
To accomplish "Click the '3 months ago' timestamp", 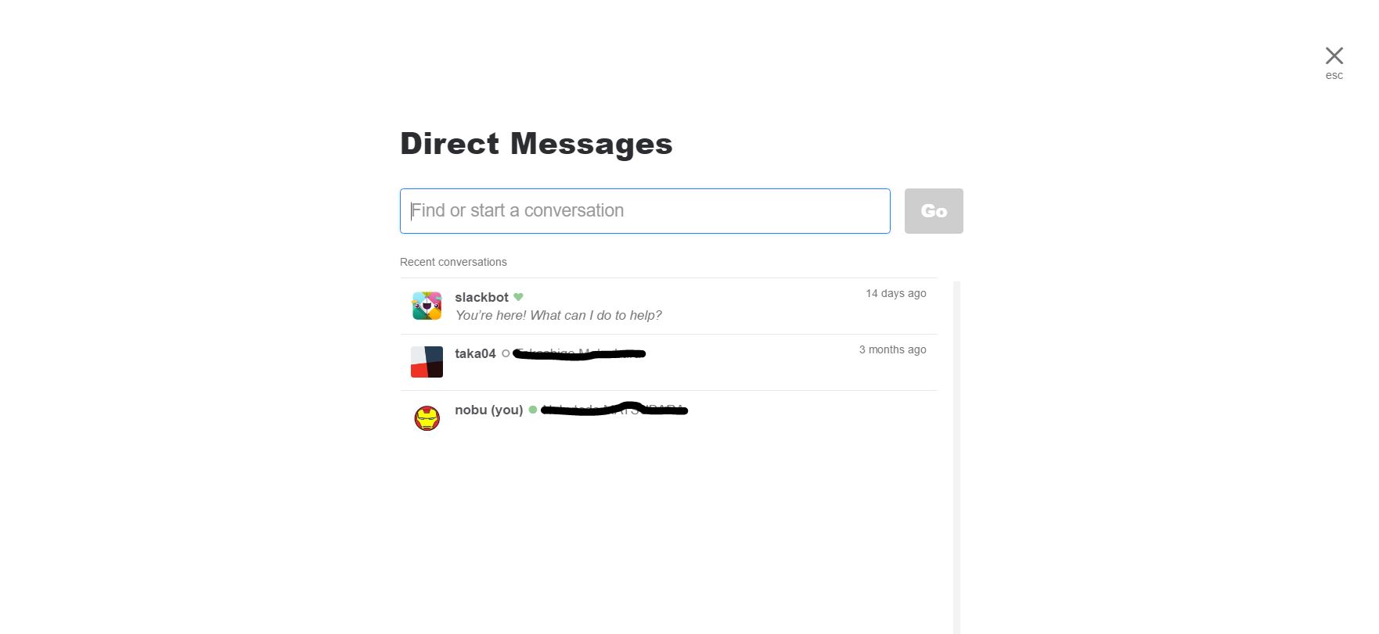I will (x=892, y=349).
